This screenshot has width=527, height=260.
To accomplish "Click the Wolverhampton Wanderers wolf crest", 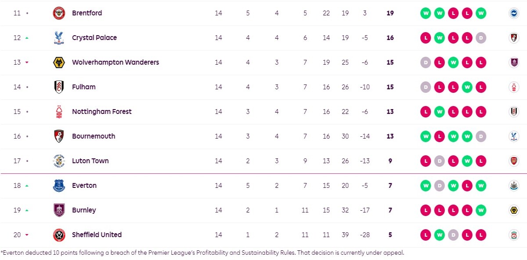I will 59,62.
